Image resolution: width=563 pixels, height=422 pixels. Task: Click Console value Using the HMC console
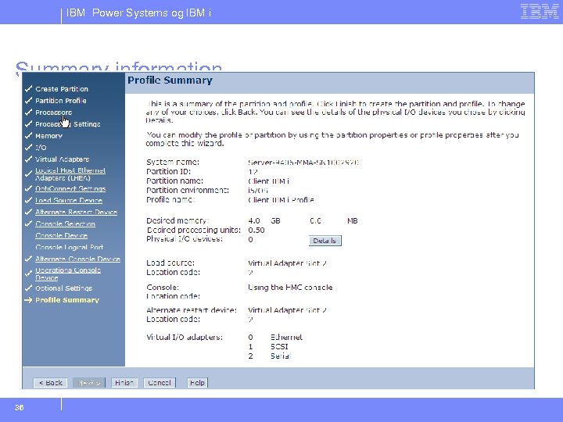[x=290, y=287]
